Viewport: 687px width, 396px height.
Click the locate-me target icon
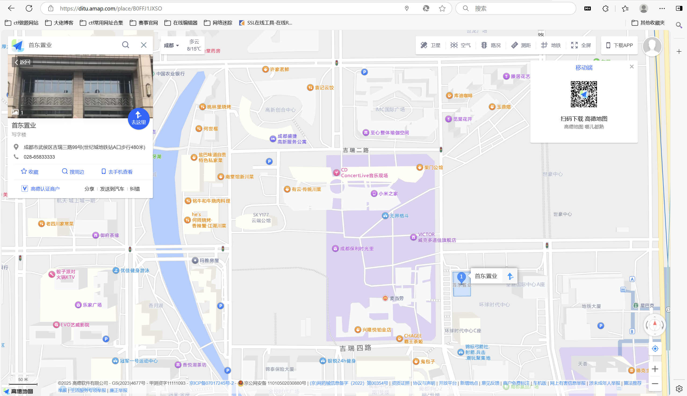coord(655,348)
